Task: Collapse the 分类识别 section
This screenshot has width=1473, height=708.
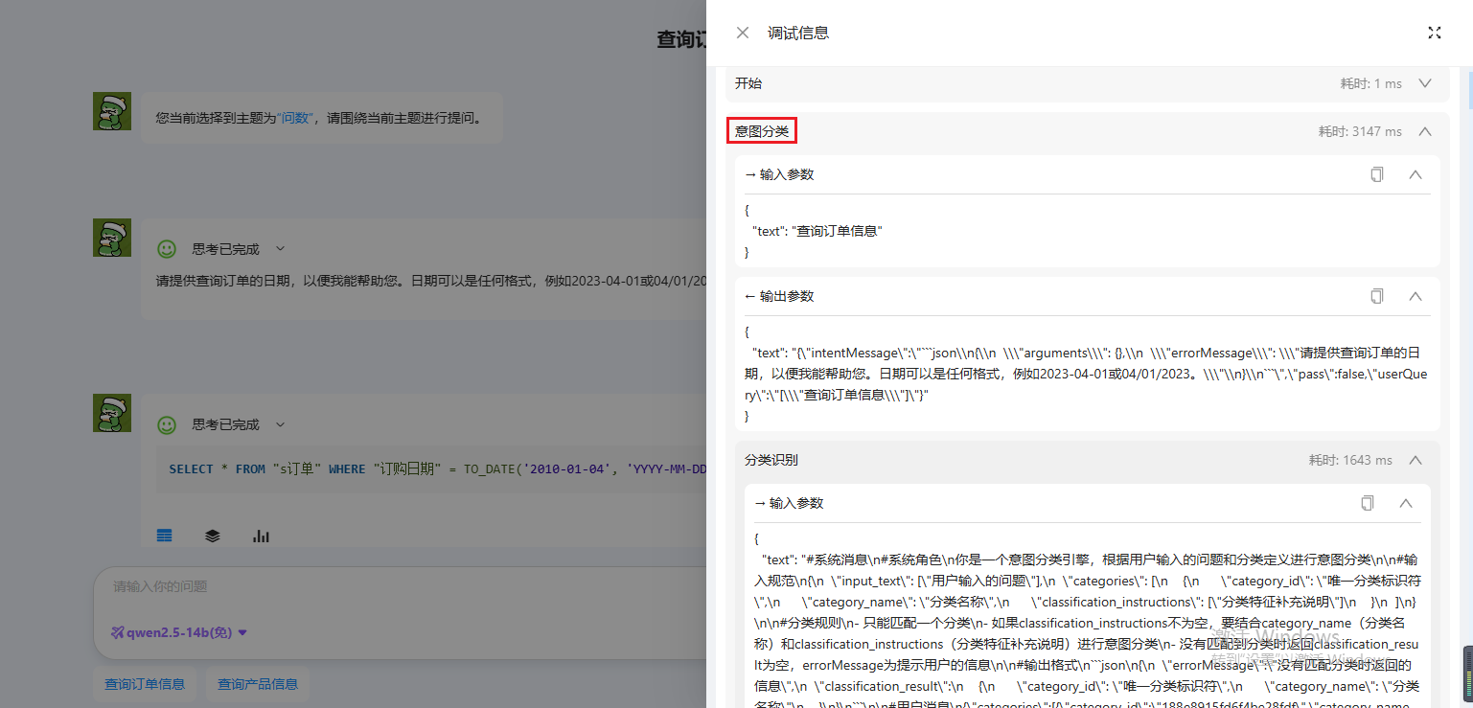Action: pyautogui.click(x=1415, y=460)
